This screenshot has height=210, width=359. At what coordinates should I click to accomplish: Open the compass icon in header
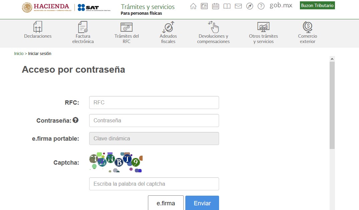pos(249,6)
